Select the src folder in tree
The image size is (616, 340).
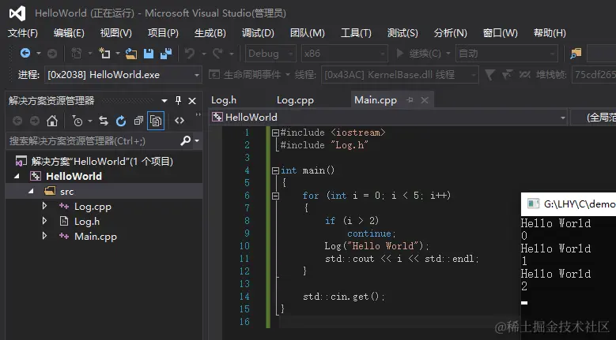66,192
